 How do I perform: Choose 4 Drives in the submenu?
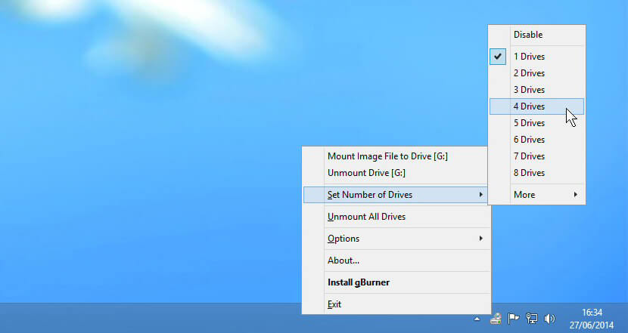(529, 106)
